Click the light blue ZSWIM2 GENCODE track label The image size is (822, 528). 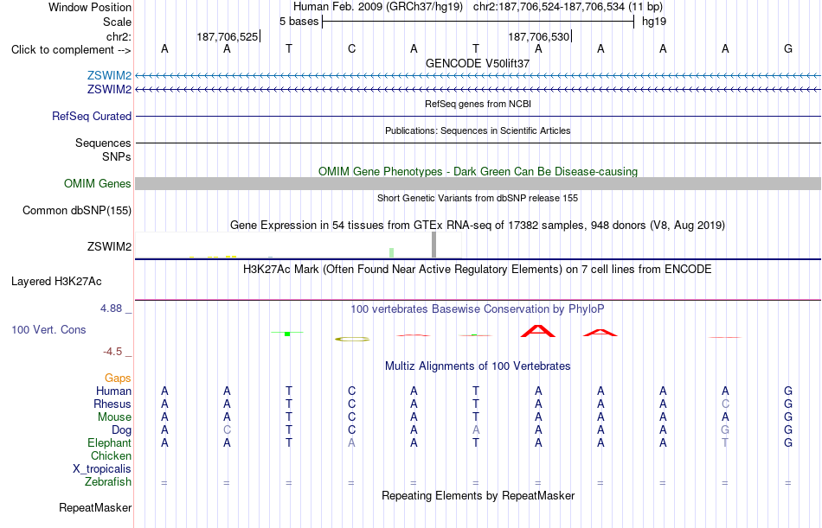(109, 75)
